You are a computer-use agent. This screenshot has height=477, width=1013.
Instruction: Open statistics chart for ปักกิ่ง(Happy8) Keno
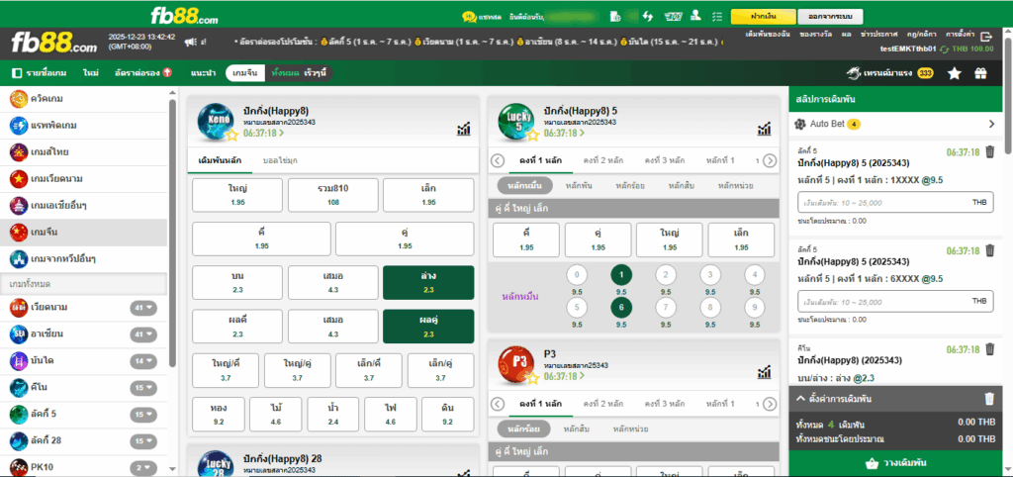pyautogui.click(x=463, y=129)
